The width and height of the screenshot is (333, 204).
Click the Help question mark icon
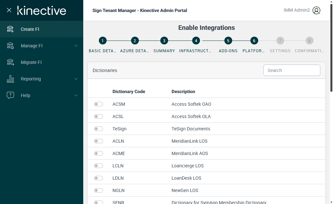coord(10,95)
